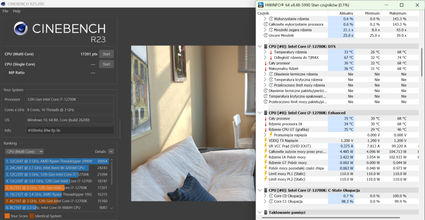
Task: Click the Cinebench R23 sphere logo
Action: click(x=20, y=29)
